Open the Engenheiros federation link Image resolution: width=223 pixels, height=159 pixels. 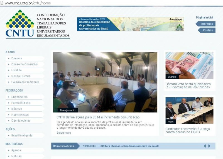point(19,97)
